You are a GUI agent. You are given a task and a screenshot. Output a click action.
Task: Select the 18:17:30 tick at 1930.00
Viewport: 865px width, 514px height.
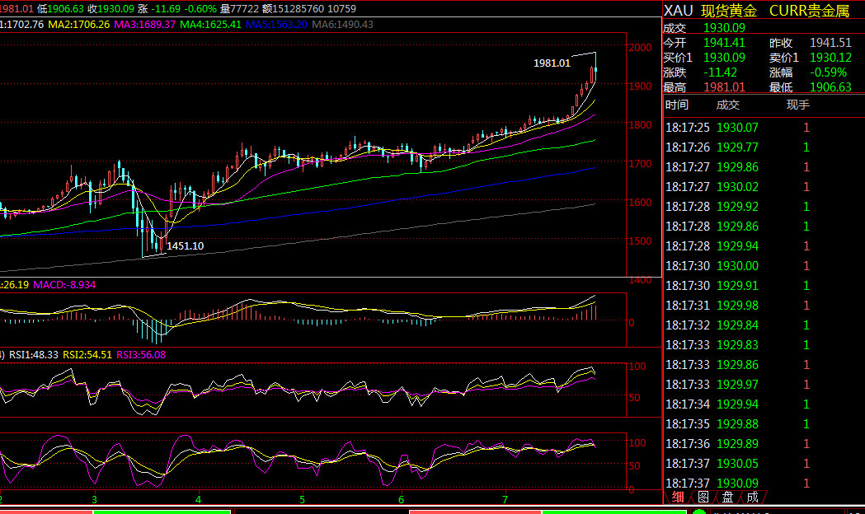coord(738,266)
